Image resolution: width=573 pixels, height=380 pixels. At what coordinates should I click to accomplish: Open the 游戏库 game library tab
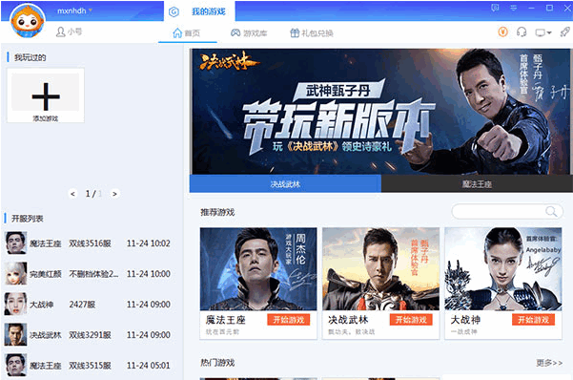coord(249,33)
